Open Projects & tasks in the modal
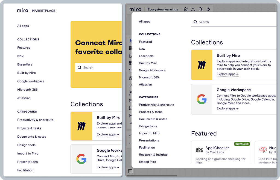Image resolution: width=280 pixels, height=180 pixels. click(151, 112)
